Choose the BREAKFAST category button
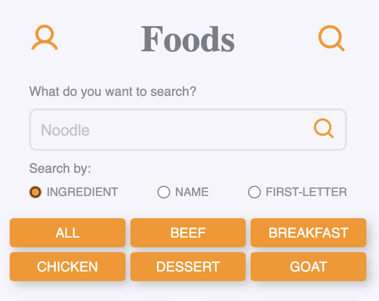Screen dimensions: 379x301 pos(308,233)
